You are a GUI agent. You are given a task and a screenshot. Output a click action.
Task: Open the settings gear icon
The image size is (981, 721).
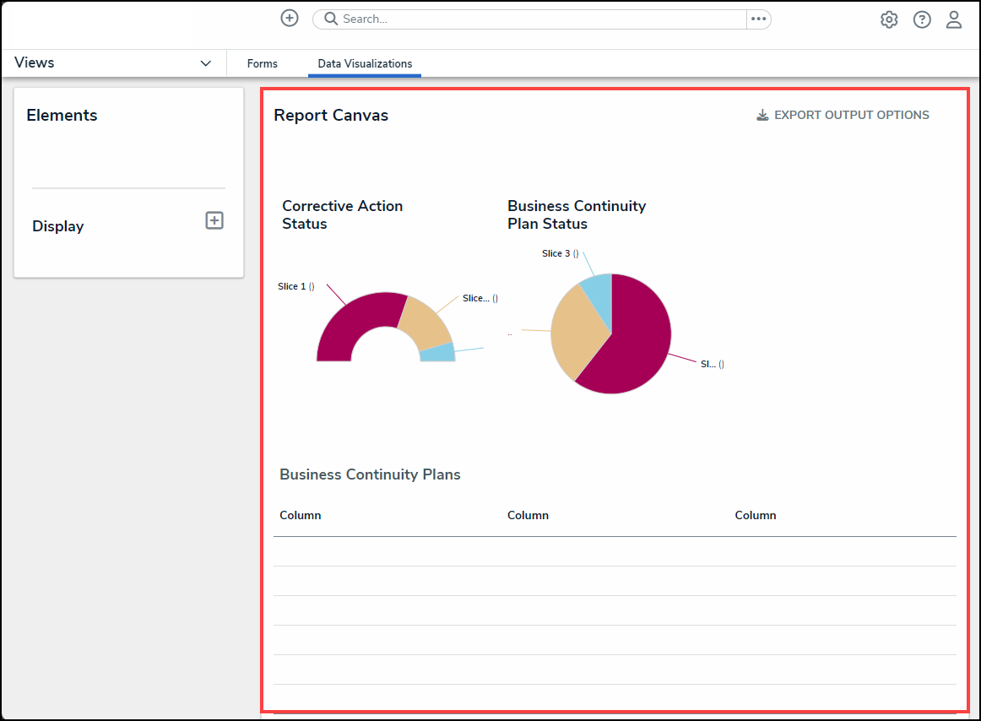click(889, 19)
